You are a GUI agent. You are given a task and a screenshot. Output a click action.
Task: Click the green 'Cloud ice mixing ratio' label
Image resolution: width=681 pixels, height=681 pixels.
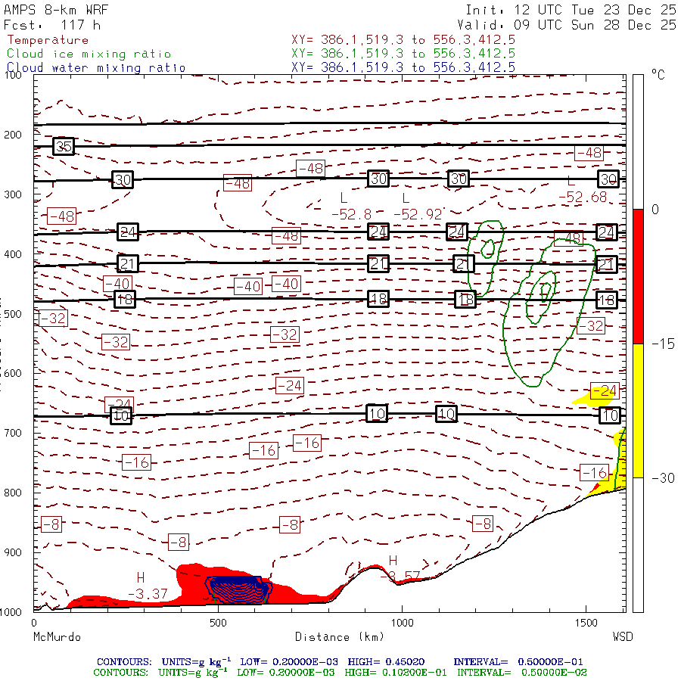click(x=89, y=54)
